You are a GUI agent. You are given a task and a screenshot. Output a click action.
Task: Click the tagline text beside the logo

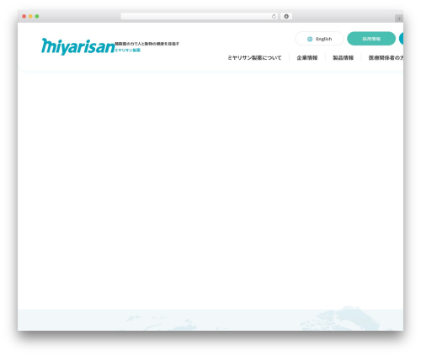pyautogui.click(x=147, y=44)
